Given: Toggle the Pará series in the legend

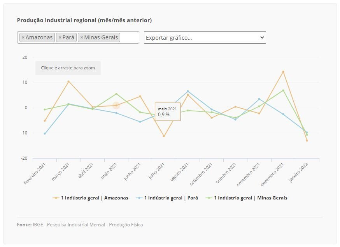Looking at the screenshot, I should click(167, 198).
